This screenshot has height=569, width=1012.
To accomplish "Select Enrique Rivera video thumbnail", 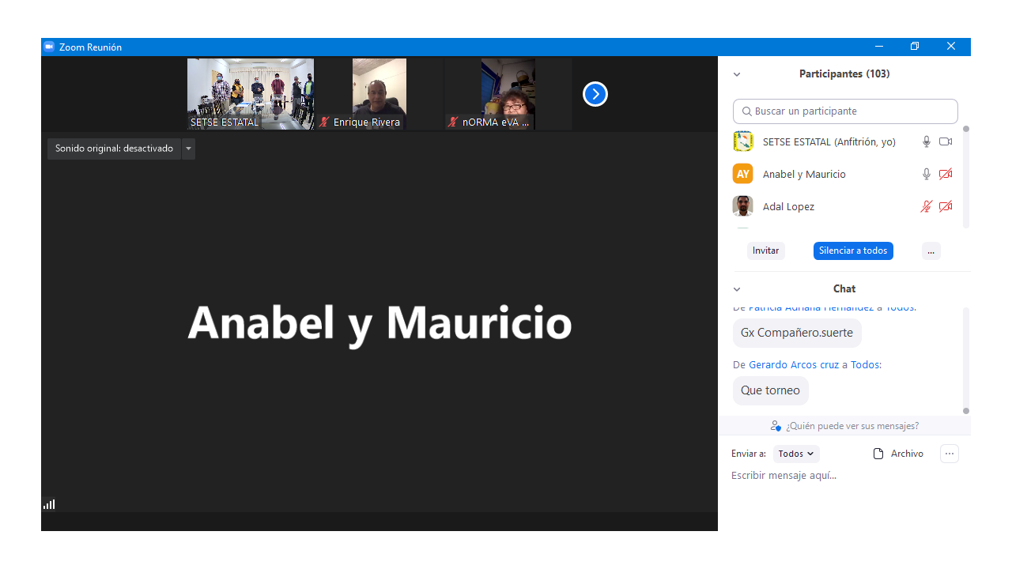I will click(x=379, y=94).
